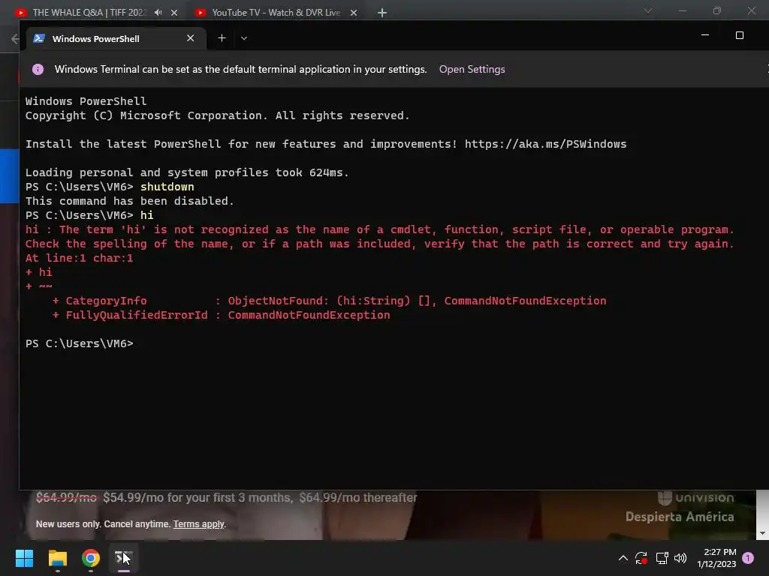Click the info icon in terminal banner
Viewport: 769px width, 576px height.
(x=38, y=69)
